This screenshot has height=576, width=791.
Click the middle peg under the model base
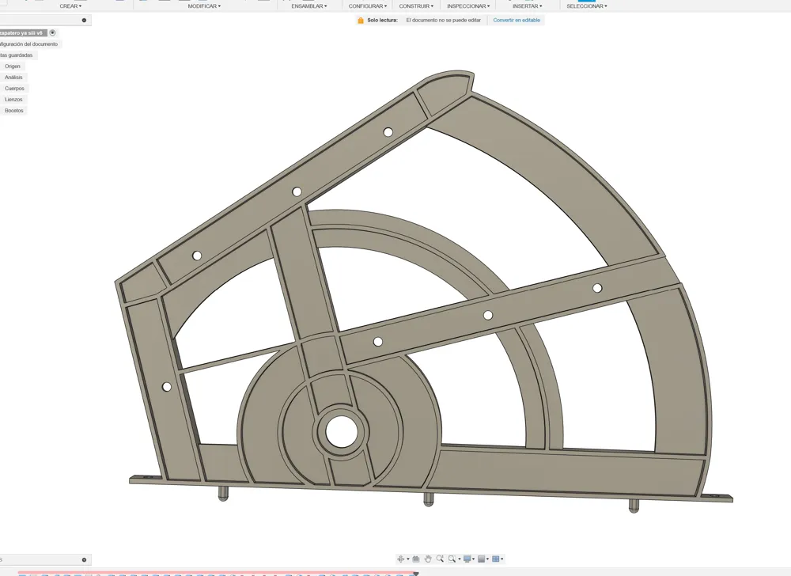point(428,498)
